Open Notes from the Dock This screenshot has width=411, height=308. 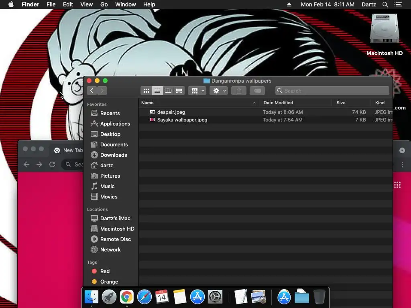pyautogui.click(x=180, y=297)
